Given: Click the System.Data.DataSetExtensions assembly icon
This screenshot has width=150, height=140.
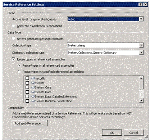Looking at the screenshot, I should 33,96.
